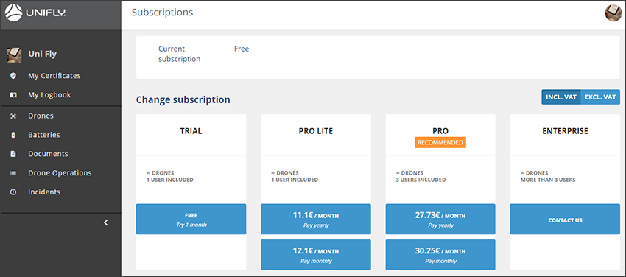Start the FREE Try 1 month trial
This screenshot has width=626, height=277.
pyautogui.click(x=191, y=219)
